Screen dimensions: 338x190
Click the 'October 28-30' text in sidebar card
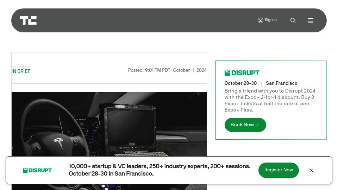tap(240, 83)
